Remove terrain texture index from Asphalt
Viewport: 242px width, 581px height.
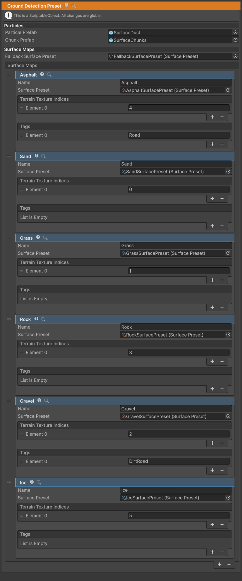click(x=222, y=117)
